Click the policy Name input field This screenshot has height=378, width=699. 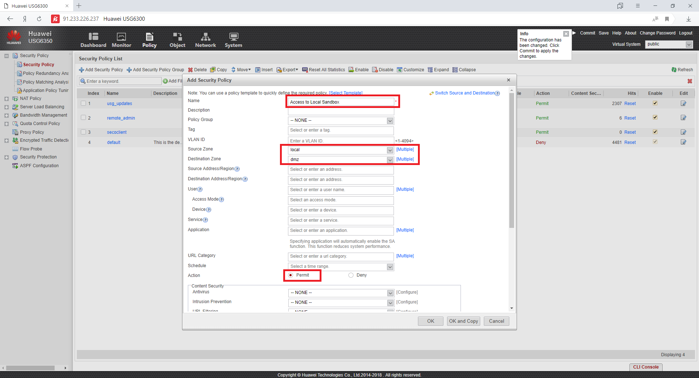[341, 102]
